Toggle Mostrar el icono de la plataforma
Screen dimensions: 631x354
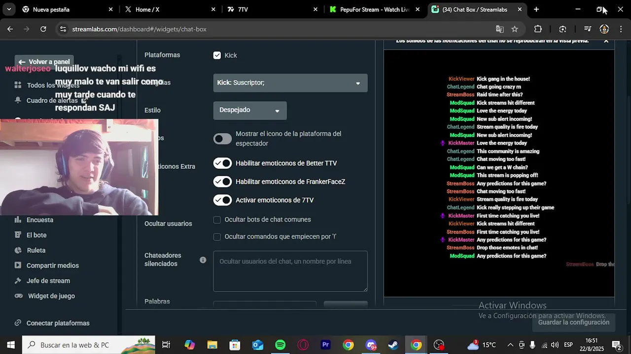[223, 139]
